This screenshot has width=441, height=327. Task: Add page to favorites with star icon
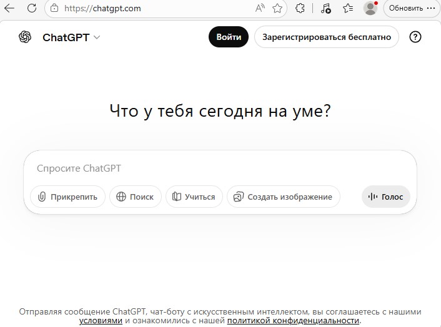[277, 9]
